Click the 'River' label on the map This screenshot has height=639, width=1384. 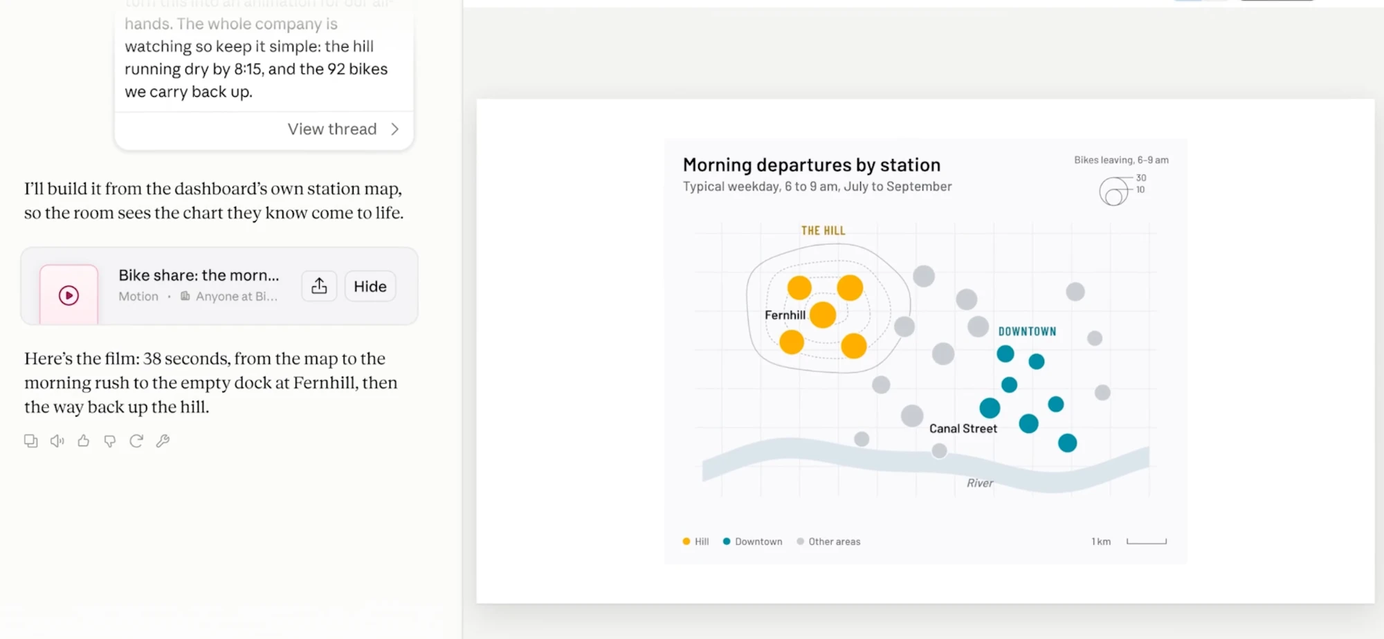click(980, 483)
